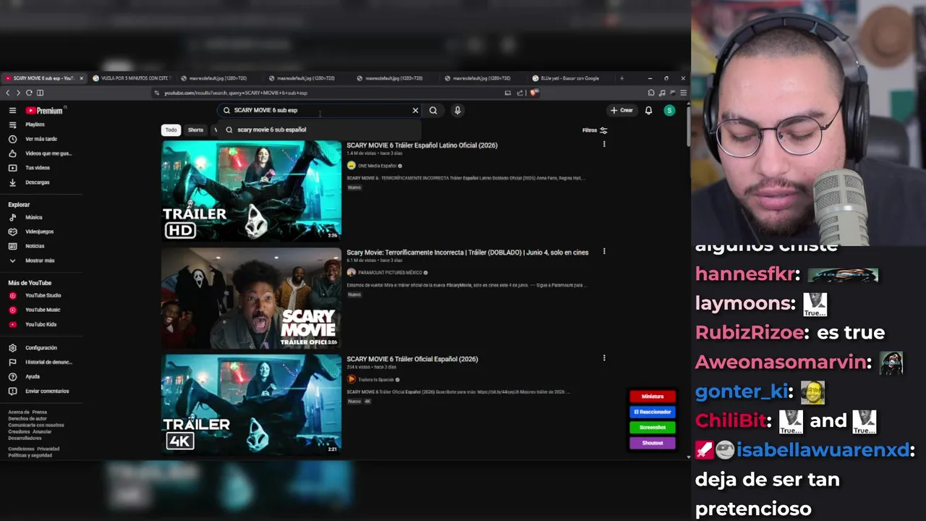Open 'Historial de denuncias' in sidebar
Image resolution: width=926 pixels, height=521 pixels.
click(48, 362)
